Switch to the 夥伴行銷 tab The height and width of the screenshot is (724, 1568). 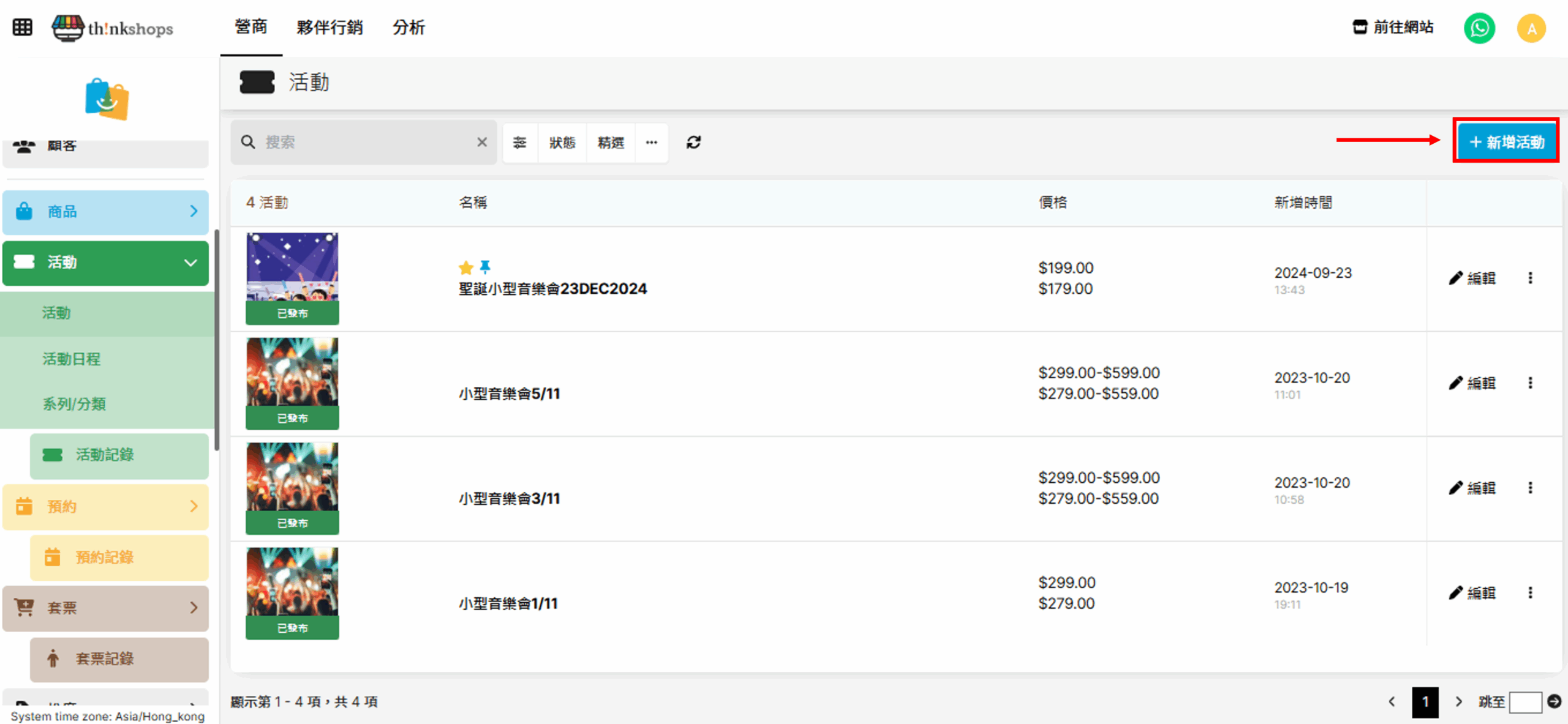(330, 28)
